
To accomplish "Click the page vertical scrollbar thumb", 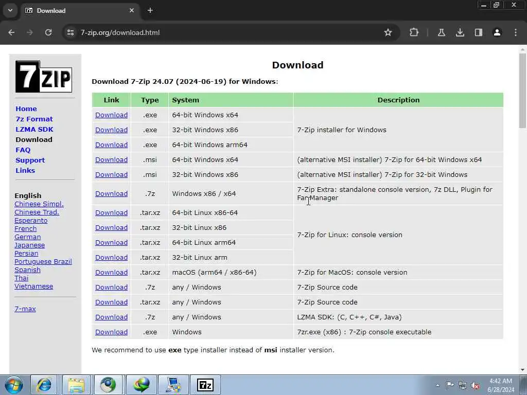I will coord(522,91).
